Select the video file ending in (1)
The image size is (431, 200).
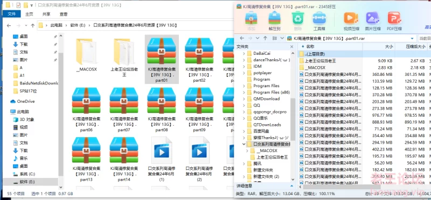click(162, 159)
